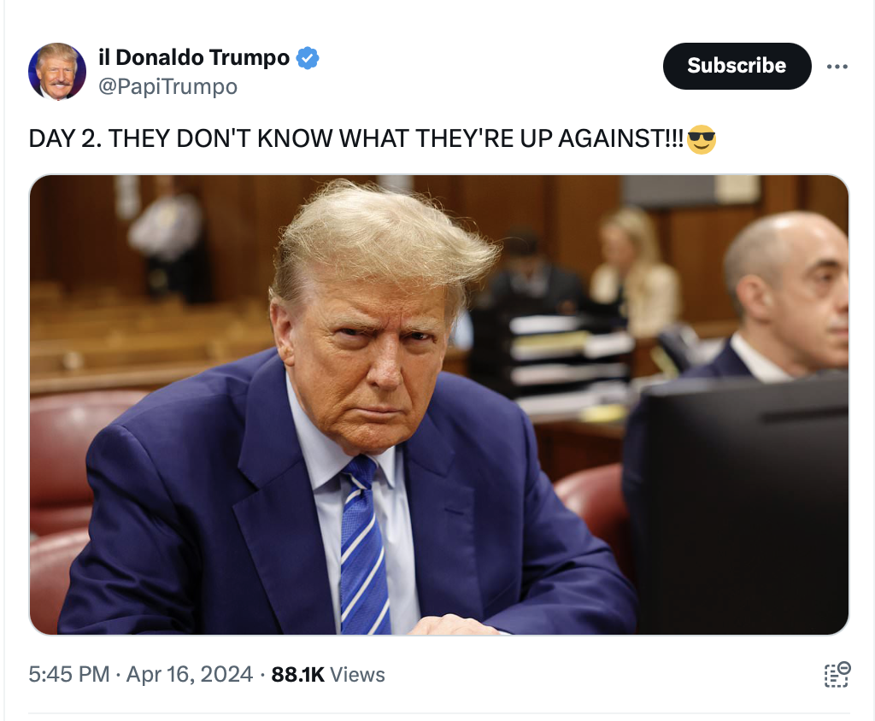The width and height of the screenshot is (875, 721).
Task: Click the 88.1K view count
Action: click(298, 674)
